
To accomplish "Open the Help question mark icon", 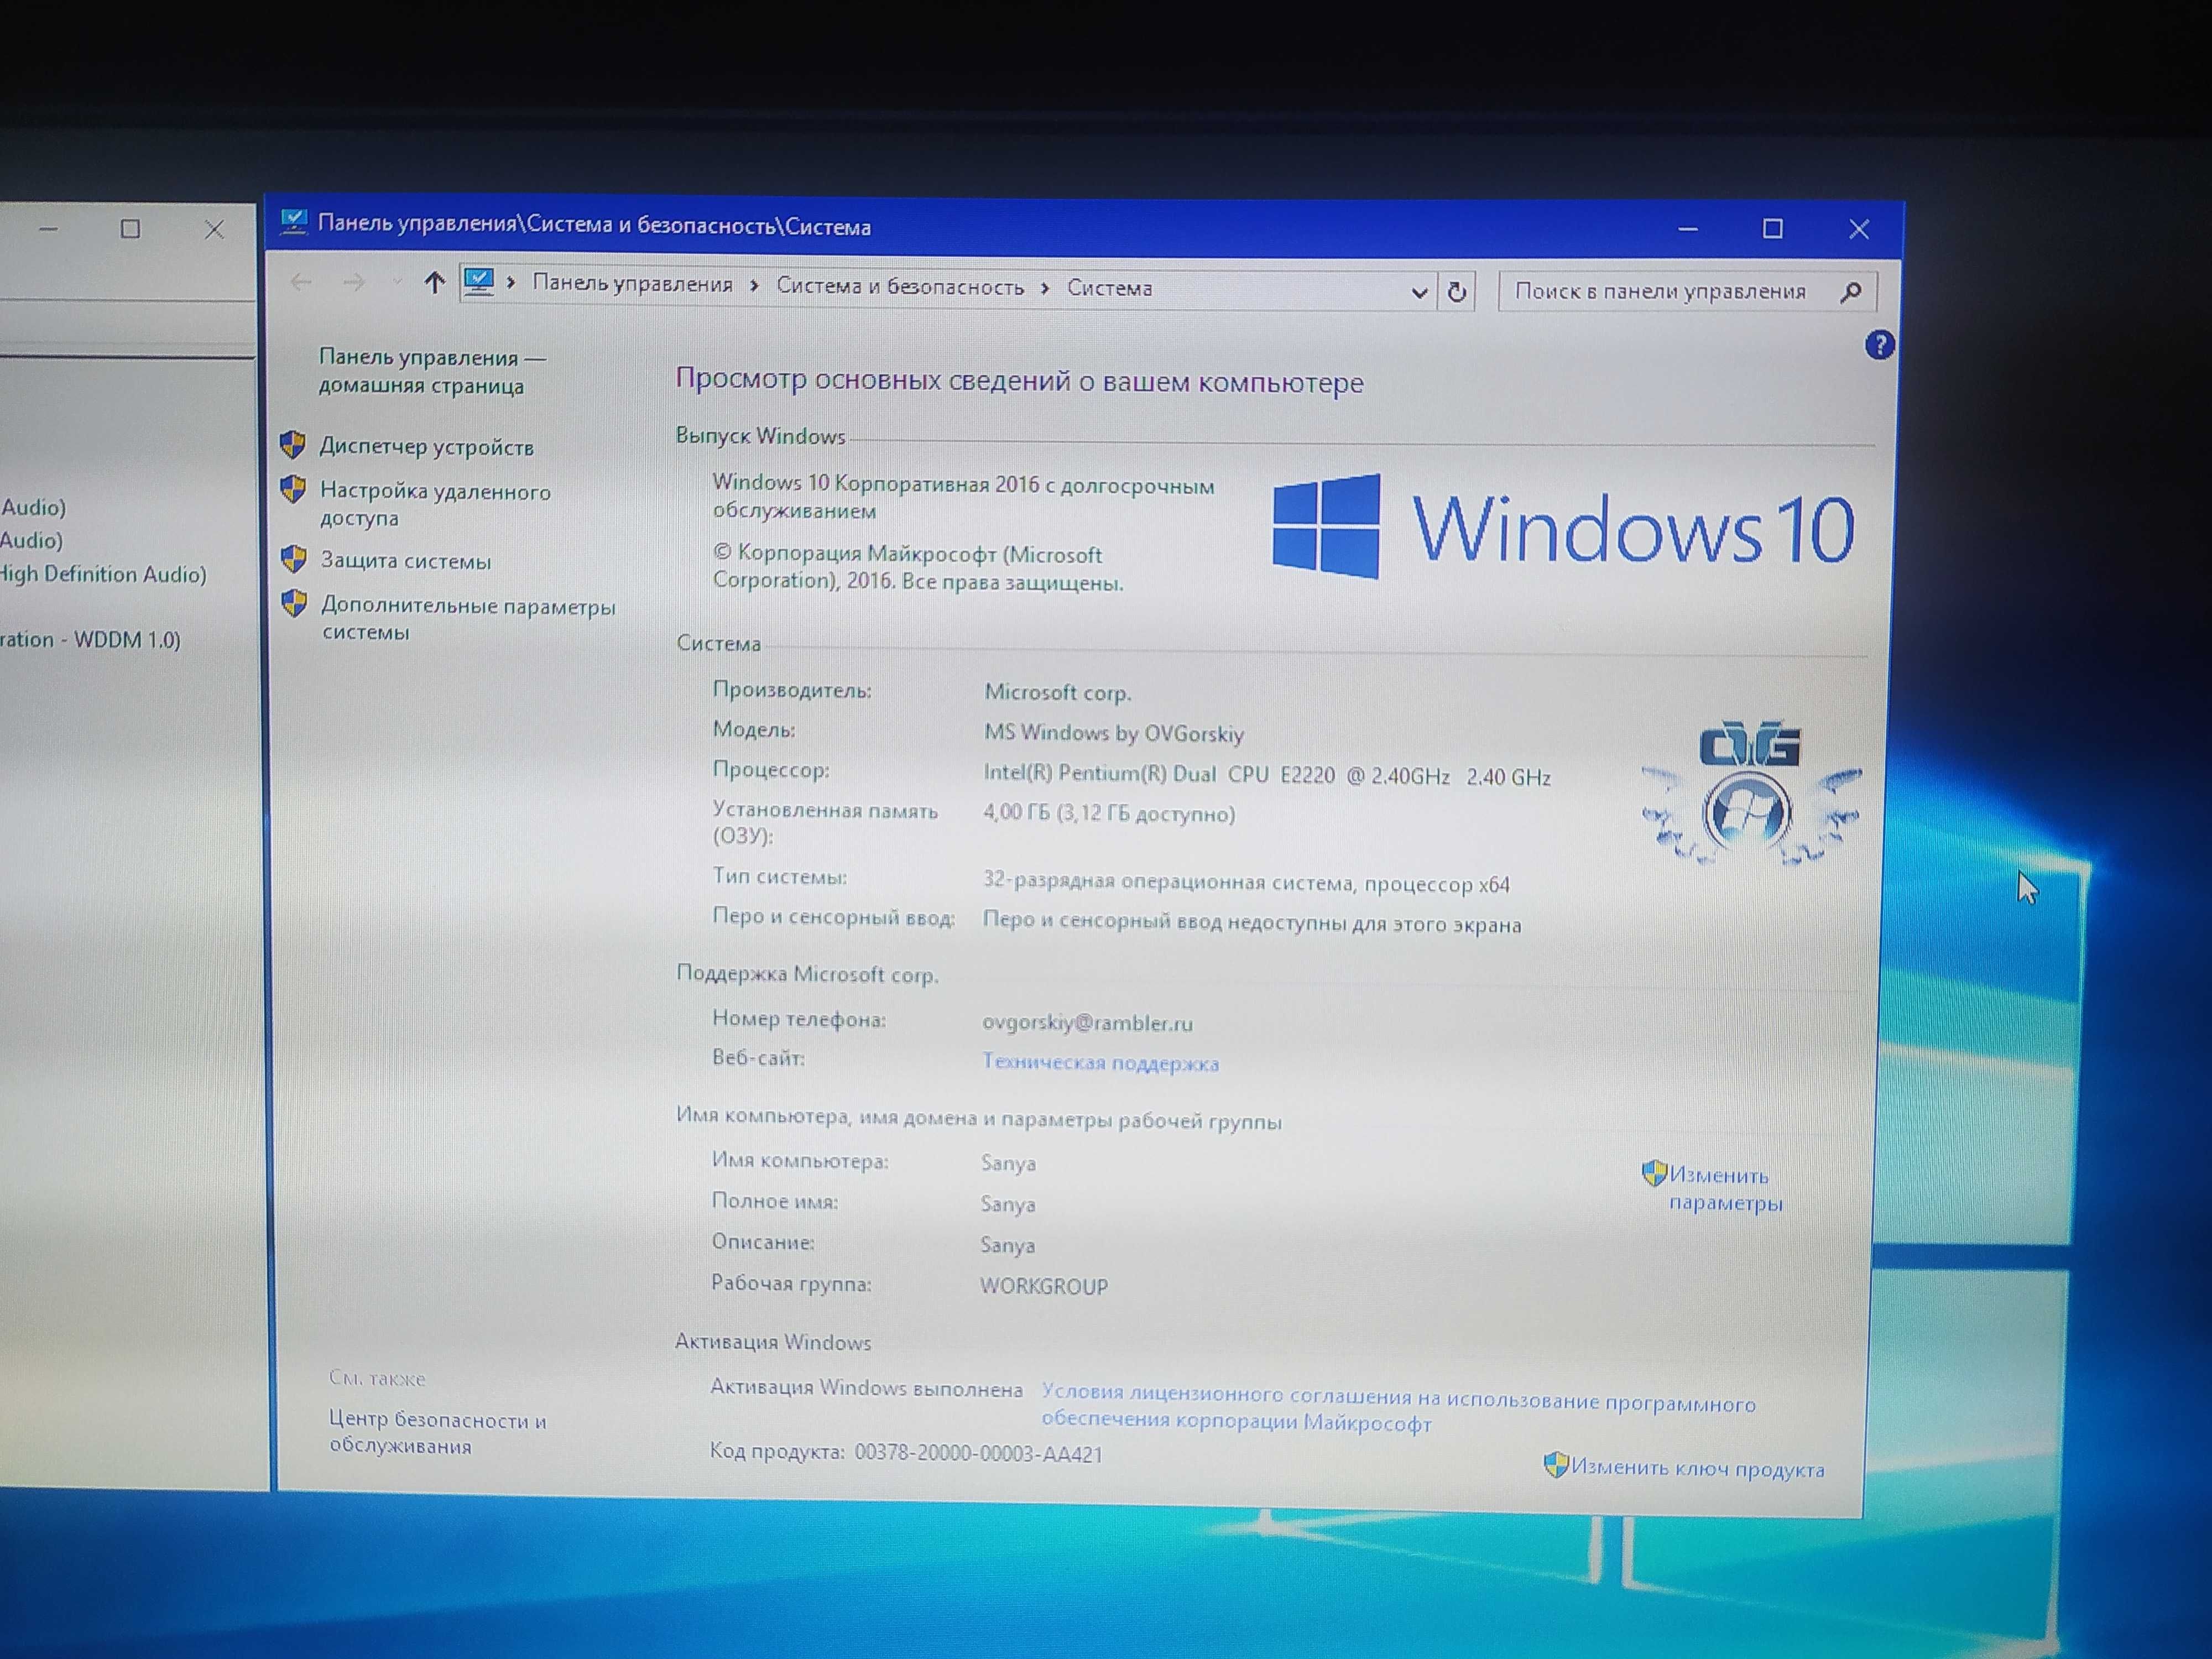I will tap(1879, 345).
